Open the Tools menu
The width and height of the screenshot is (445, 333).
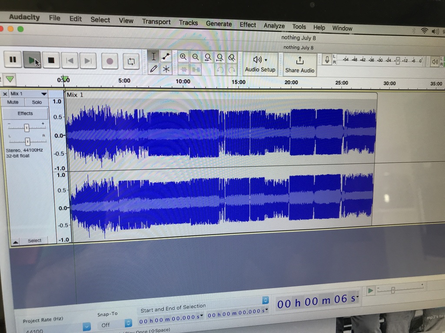coord(299,26)
